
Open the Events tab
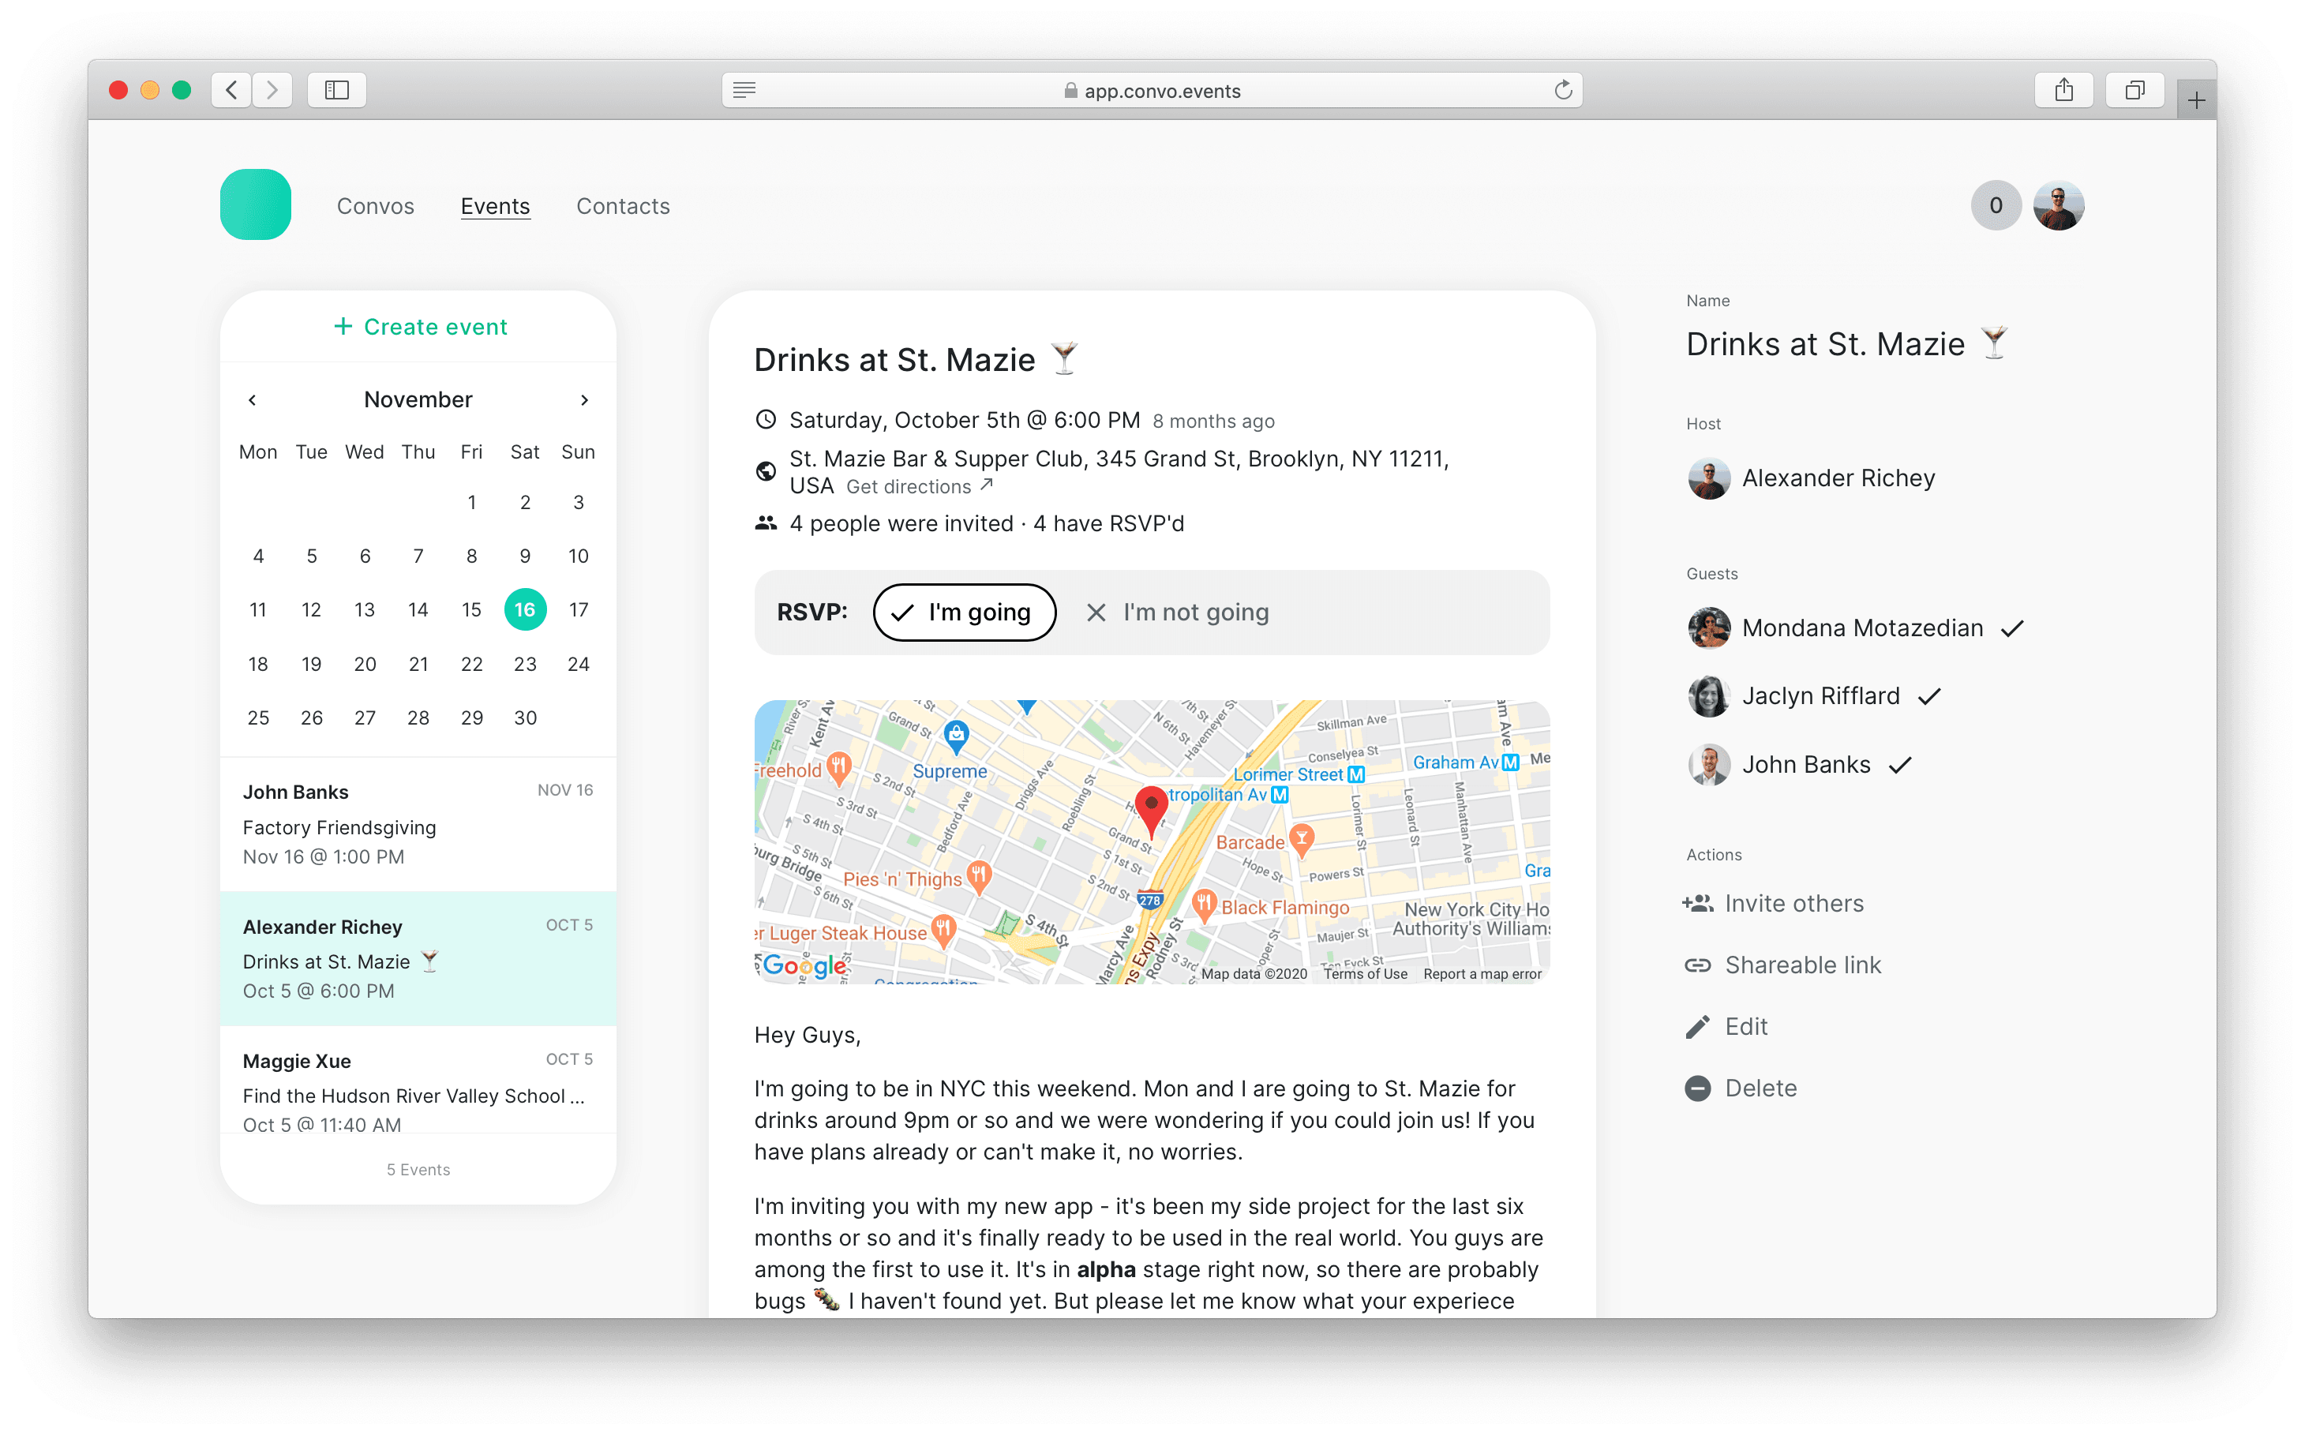coord(494,206)
